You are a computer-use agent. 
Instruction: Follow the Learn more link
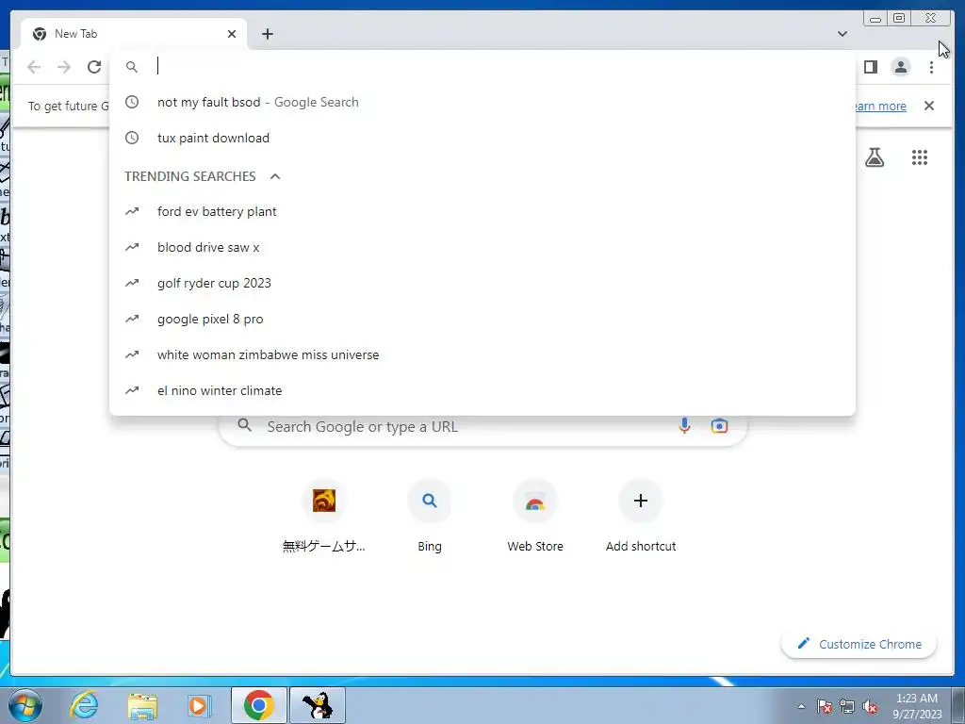[881, 106]
